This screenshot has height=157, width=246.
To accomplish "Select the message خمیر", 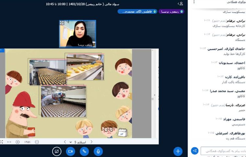I will (242, 110).
